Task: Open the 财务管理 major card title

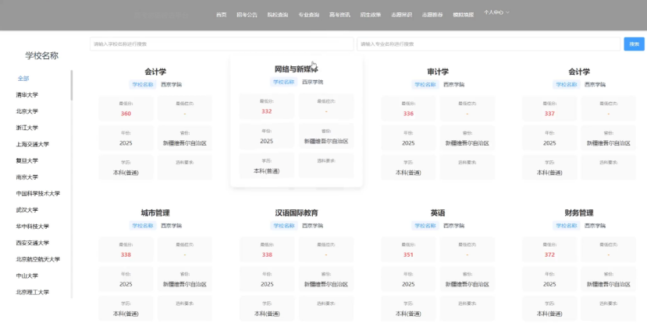Action: pyautogui.click(x=579, y=212)
